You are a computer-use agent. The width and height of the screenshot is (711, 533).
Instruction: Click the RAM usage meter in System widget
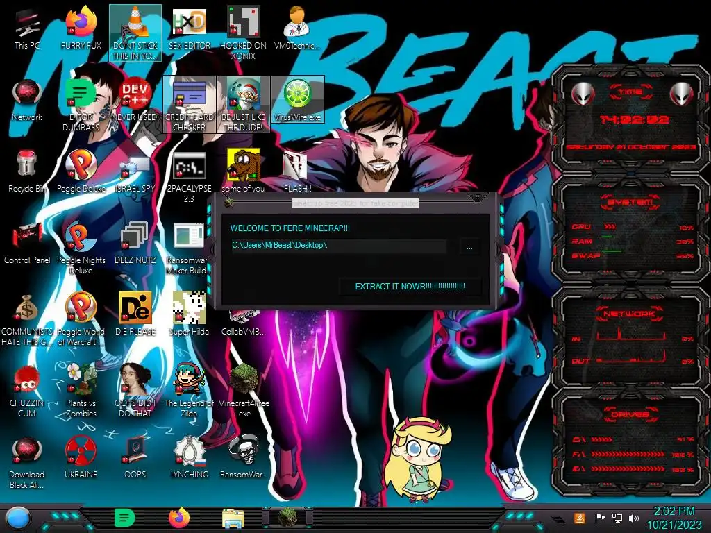click(632, 241)
